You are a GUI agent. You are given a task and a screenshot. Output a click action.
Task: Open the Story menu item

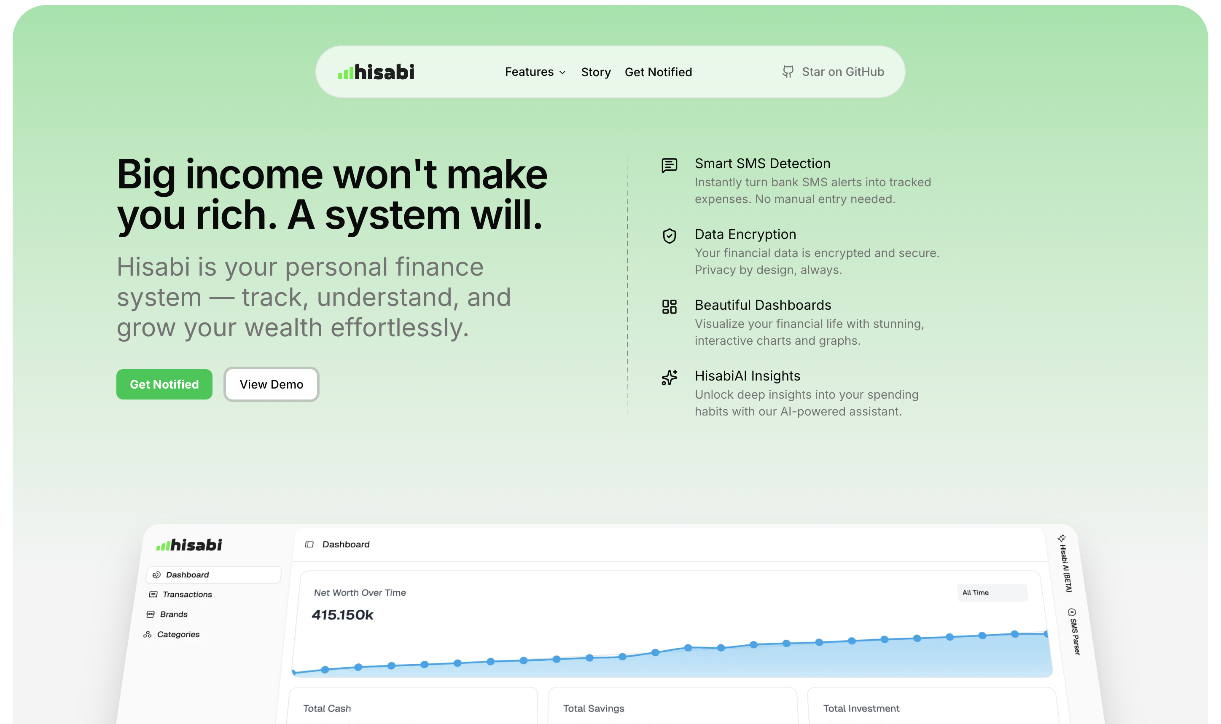(595, 72)
